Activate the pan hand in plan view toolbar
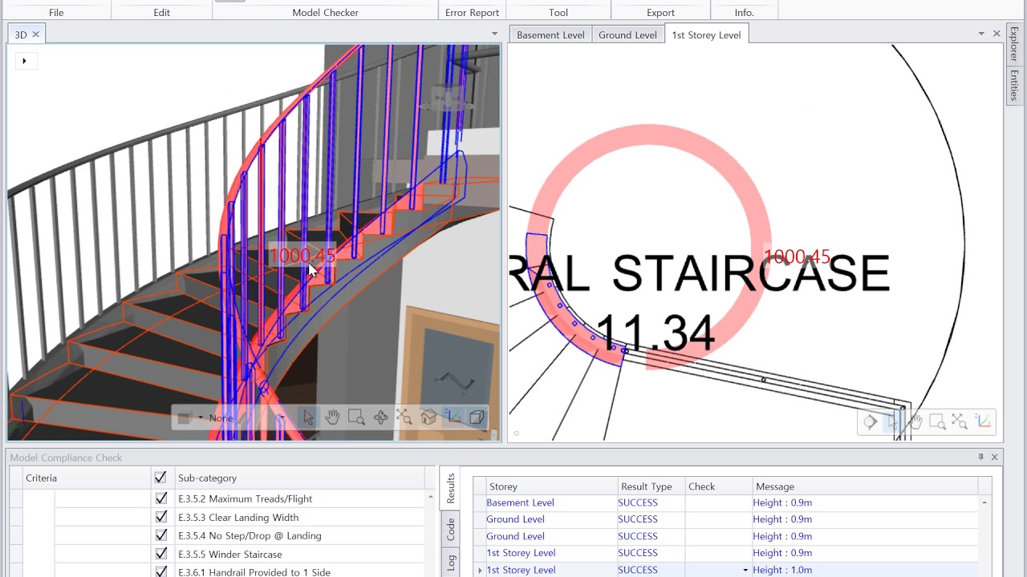1027x577 pixels. tap(915, 422)
